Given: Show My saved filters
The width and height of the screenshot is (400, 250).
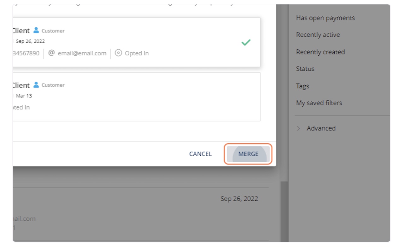Looking at the screenshot, I should click(319, 103).
